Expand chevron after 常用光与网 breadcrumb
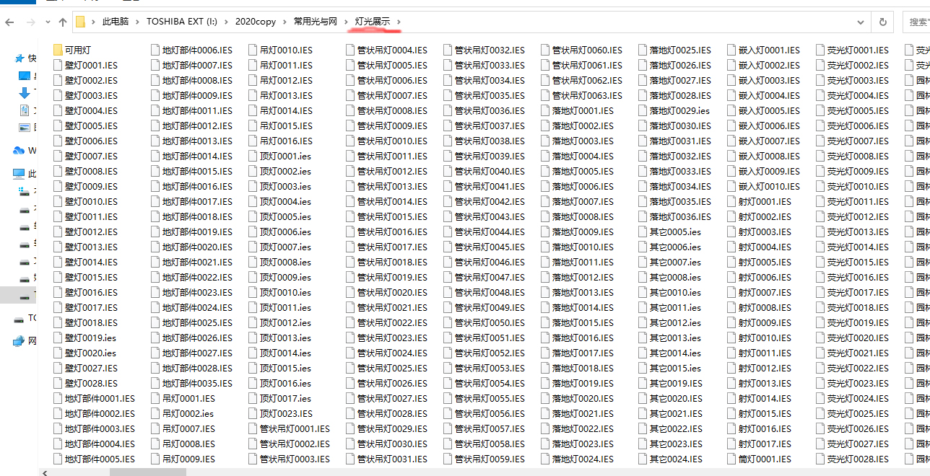Screen dimensions: 930x476 [346, 22]
